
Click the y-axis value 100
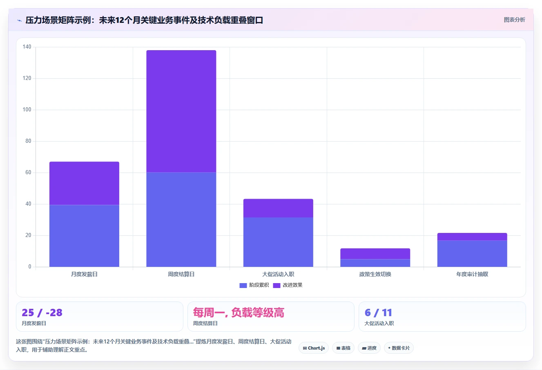(x=27, y=110)
